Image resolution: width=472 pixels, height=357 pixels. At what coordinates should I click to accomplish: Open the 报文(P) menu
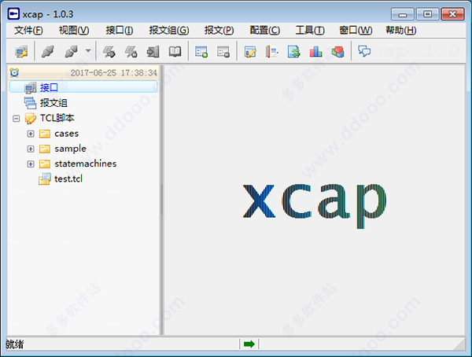point(219,30)
